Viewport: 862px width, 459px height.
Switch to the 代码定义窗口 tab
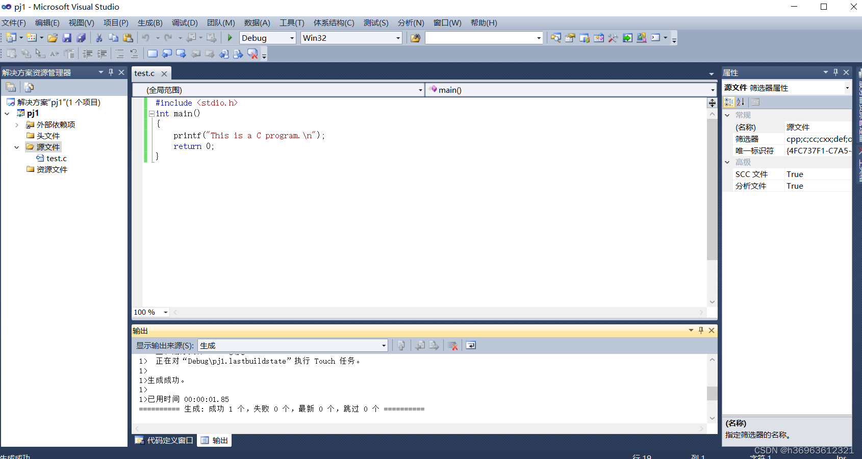tap(164, 440)
